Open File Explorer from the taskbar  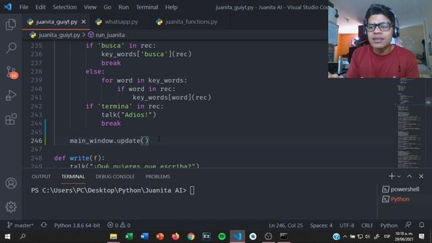click(x=113, y=236)
